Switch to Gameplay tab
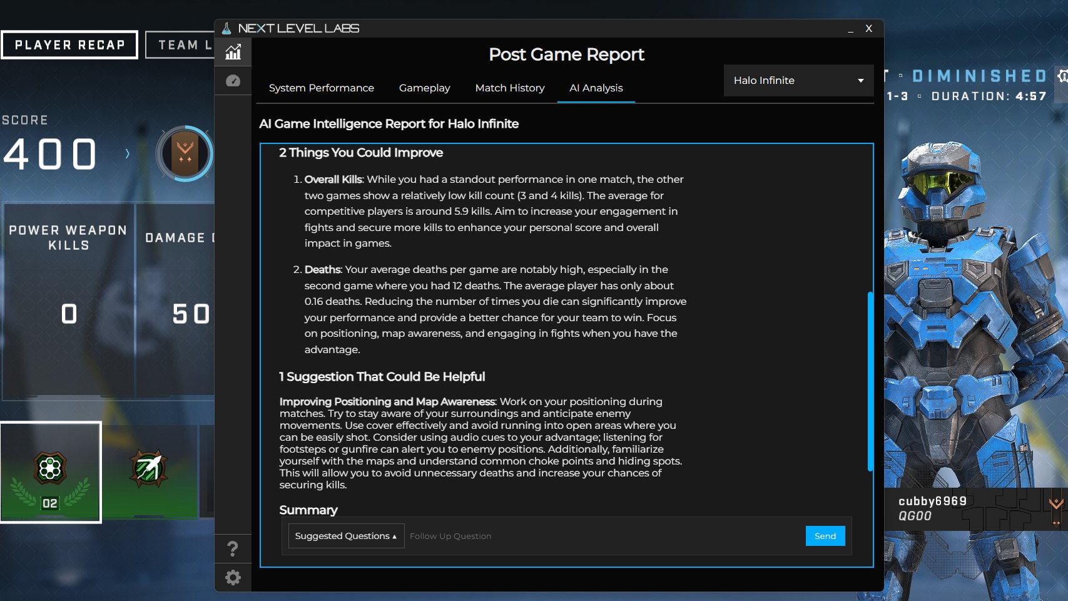This screenshot has height=601, width=1068. 424,88
